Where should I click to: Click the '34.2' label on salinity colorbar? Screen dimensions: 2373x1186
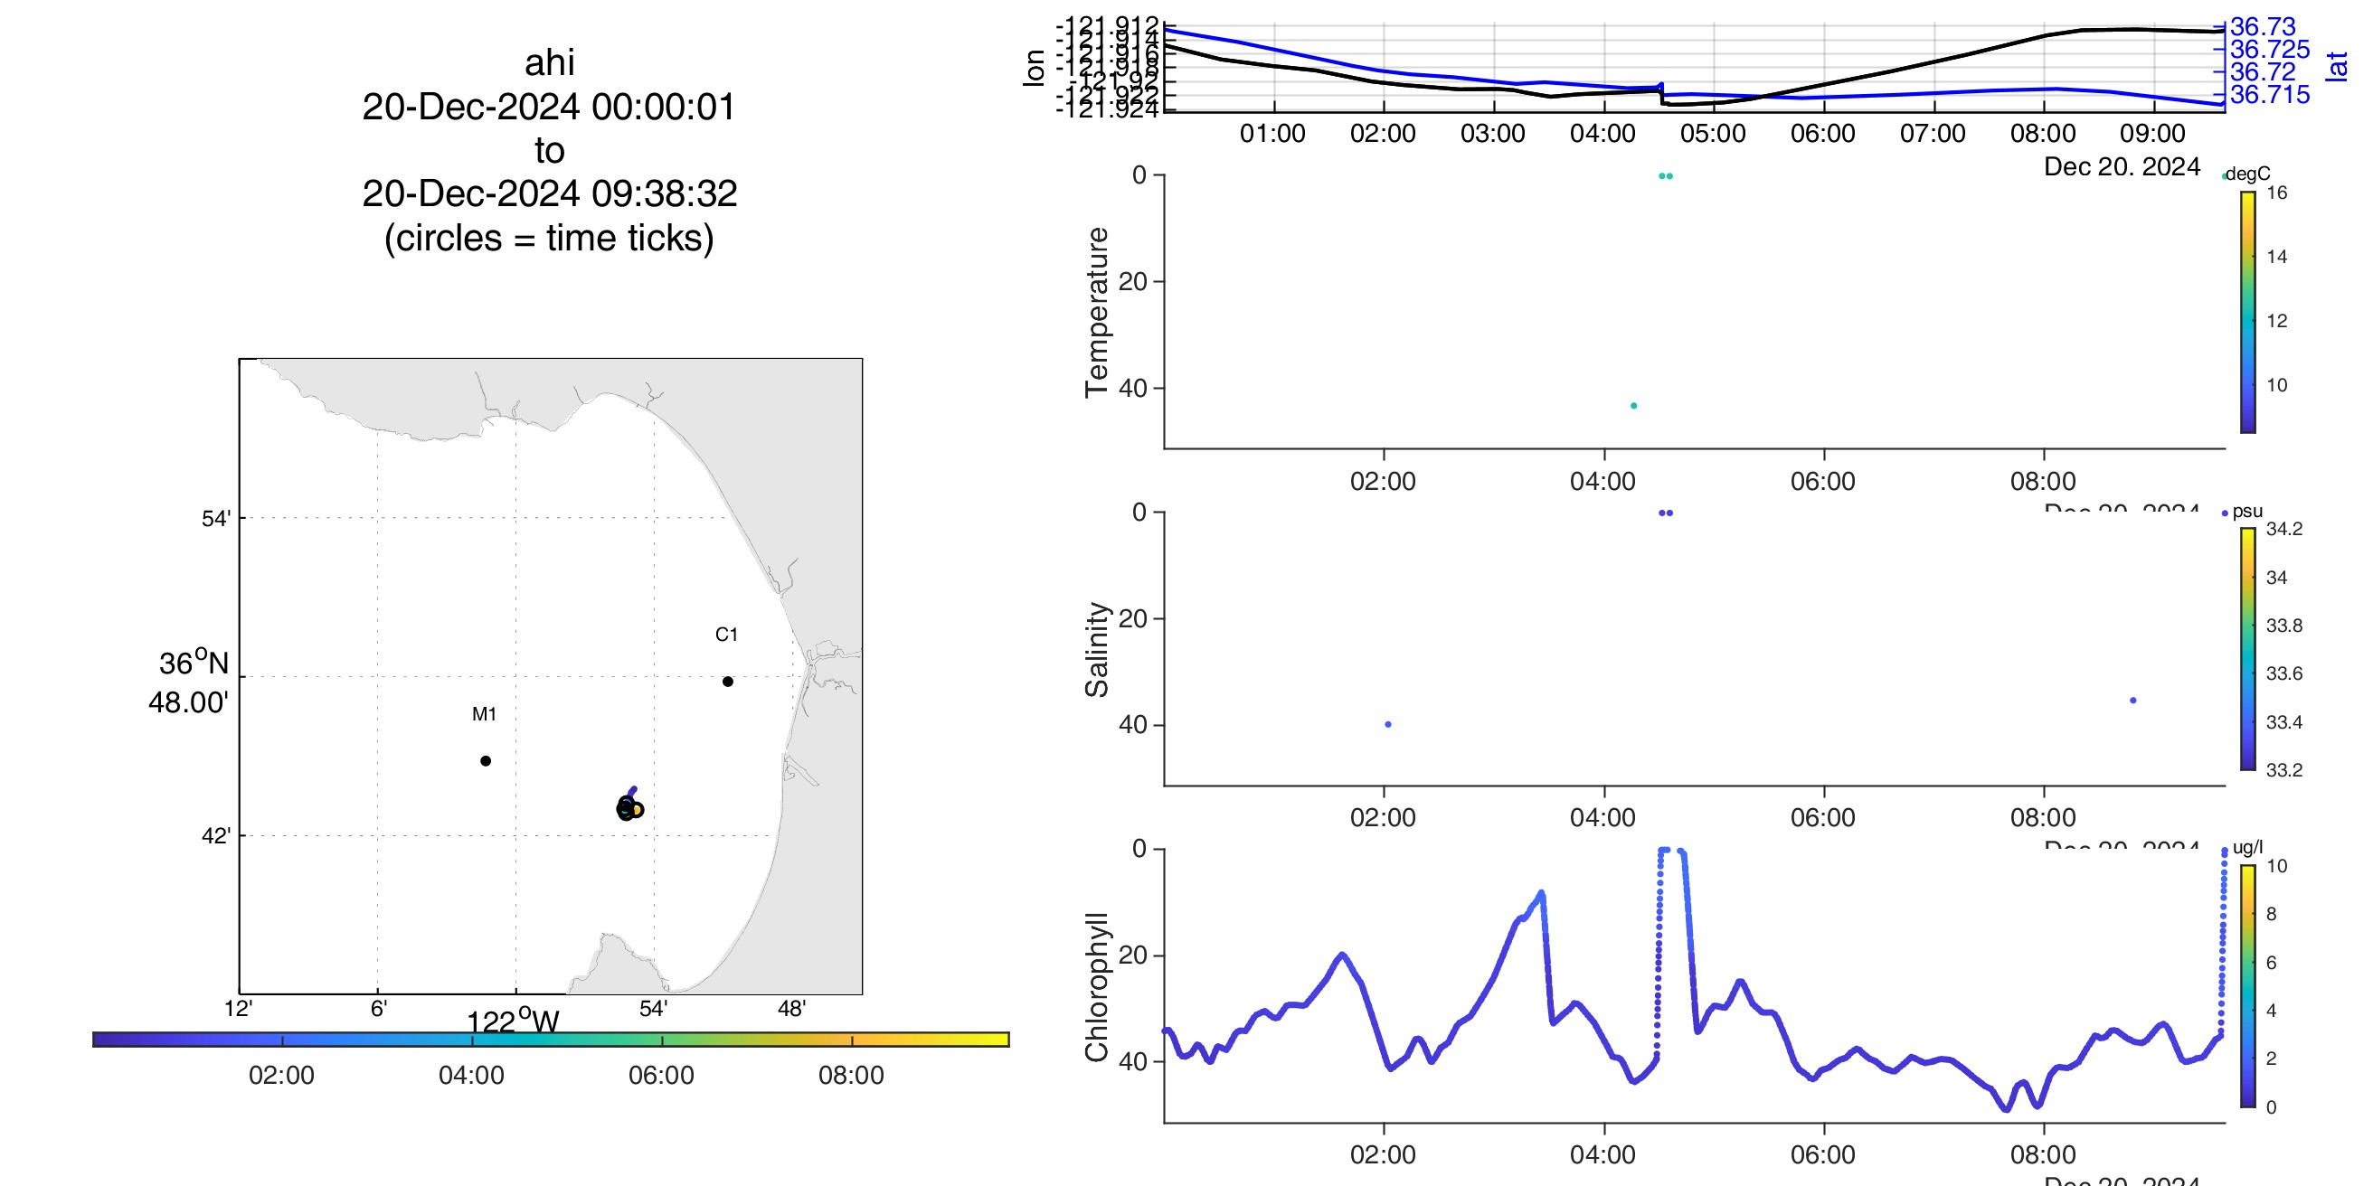click(2283, 529)
